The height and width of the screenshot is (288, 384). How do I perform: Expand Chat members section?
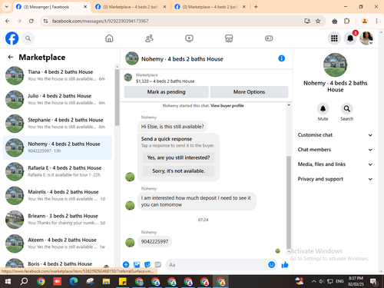[x=335, y=150]
